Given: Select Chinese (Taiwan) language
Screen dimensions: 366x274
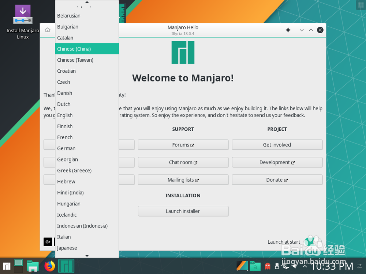Looking at the screenshot, I should [87, 60].
